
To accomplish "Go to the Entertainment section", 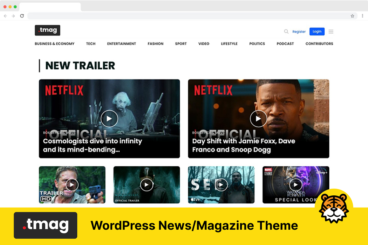I will (x=121, y=44).
